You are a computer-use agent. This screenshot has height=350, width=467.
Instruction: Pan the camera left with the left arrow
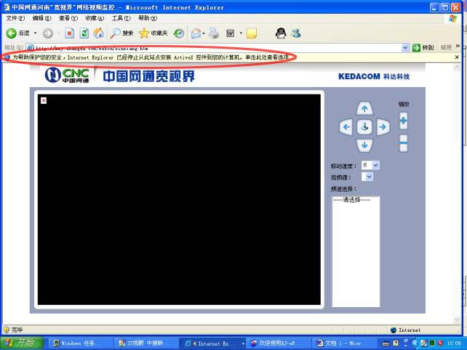pyautogui.click(x=347, y=127)
